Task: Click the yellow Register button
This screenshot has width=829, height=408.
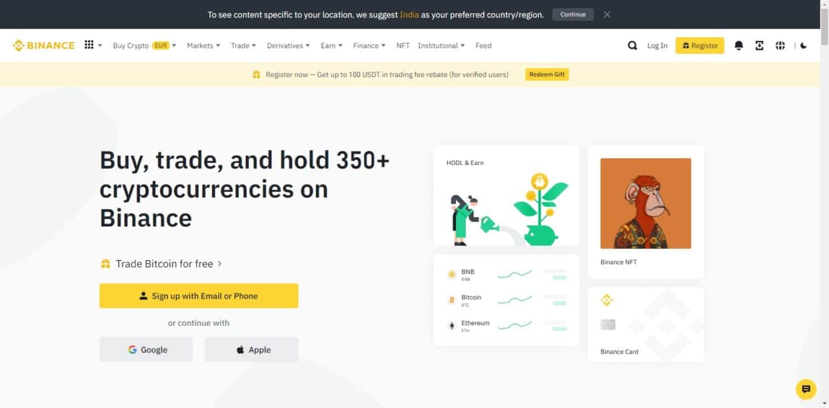Action: [699, 45]
